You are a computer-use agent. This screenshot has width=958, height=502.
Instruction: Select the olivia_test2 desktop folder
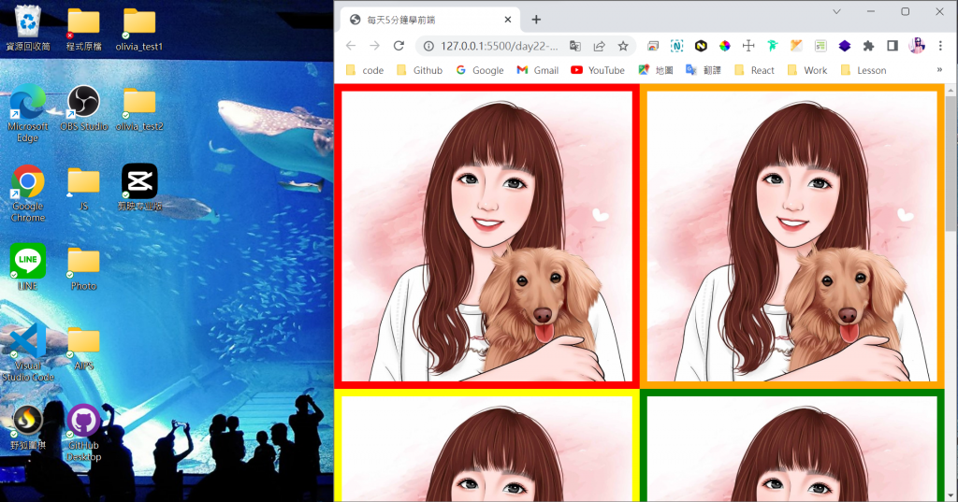coord(139,108)
